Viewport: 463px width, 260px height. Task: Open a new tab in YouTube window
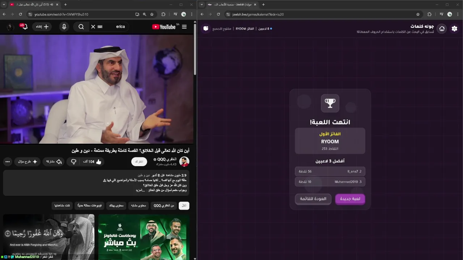[x=65, y=4]
